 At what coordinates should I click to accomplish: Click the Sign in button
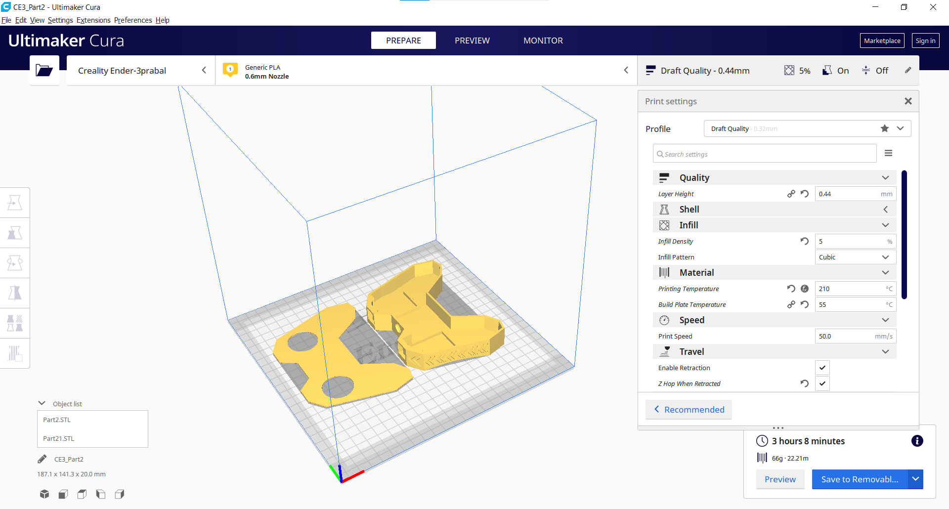click(925, 41)
